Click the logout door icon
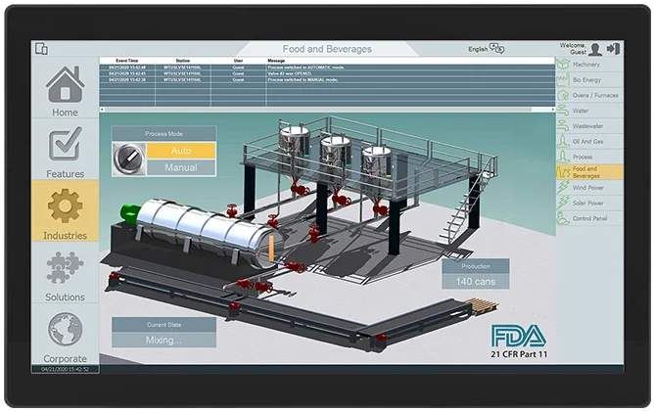Image resolution: width=654 pixels, height=411 pixels. [x=613, y=49]
